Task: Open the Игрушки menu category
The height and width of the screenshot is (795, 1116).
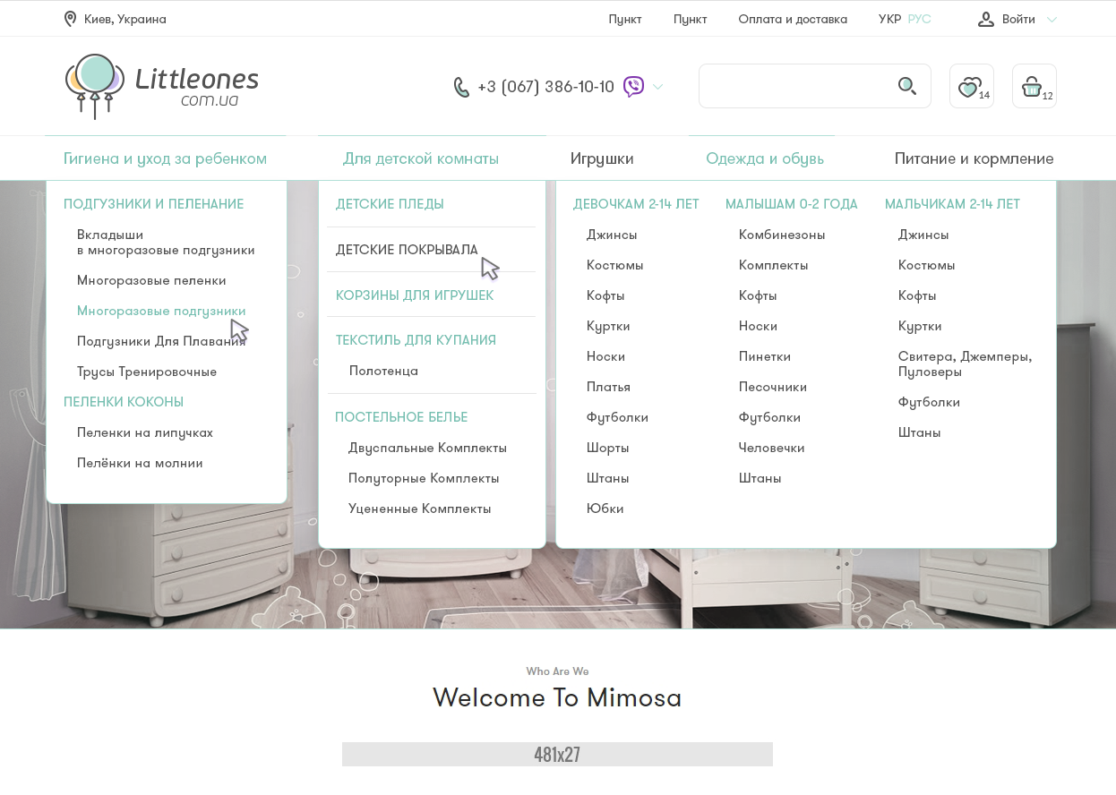Action: point(602,158)
